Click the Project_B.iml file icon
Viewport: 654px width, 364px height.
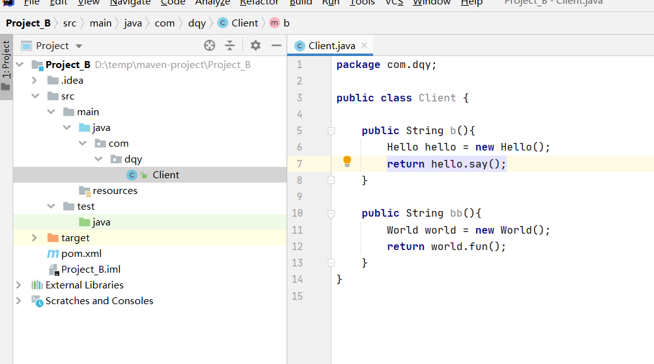pyautogui.click(x=54, y=270)
